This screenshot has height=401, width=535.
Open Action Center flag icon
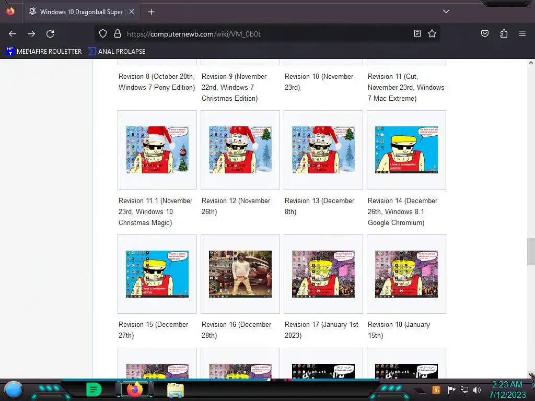coord(451,390)
